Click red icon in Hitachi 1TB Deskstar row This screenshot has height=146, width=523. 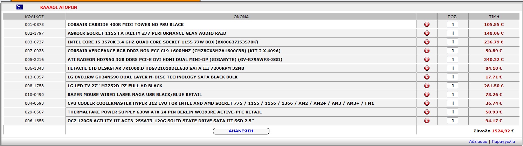click(427, 68)
